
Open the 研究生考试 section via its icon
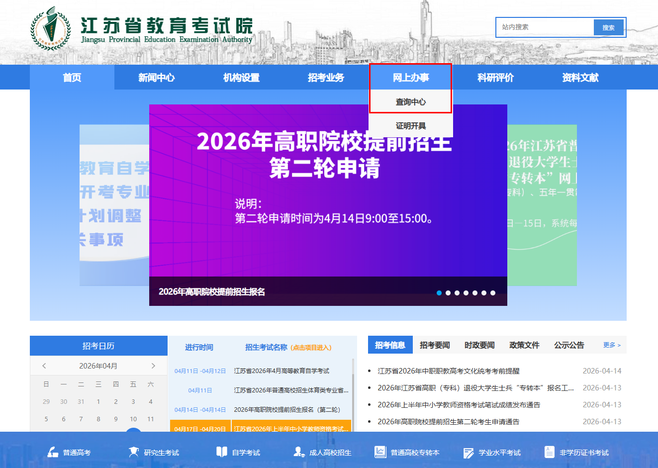134,452
